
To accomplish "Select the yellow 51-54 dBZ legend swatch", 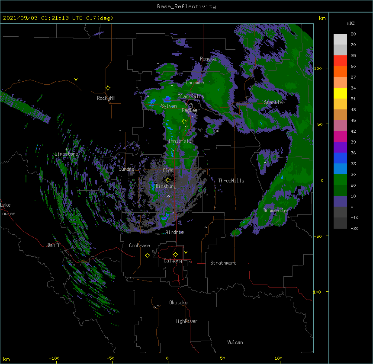I will click(340, 93).
